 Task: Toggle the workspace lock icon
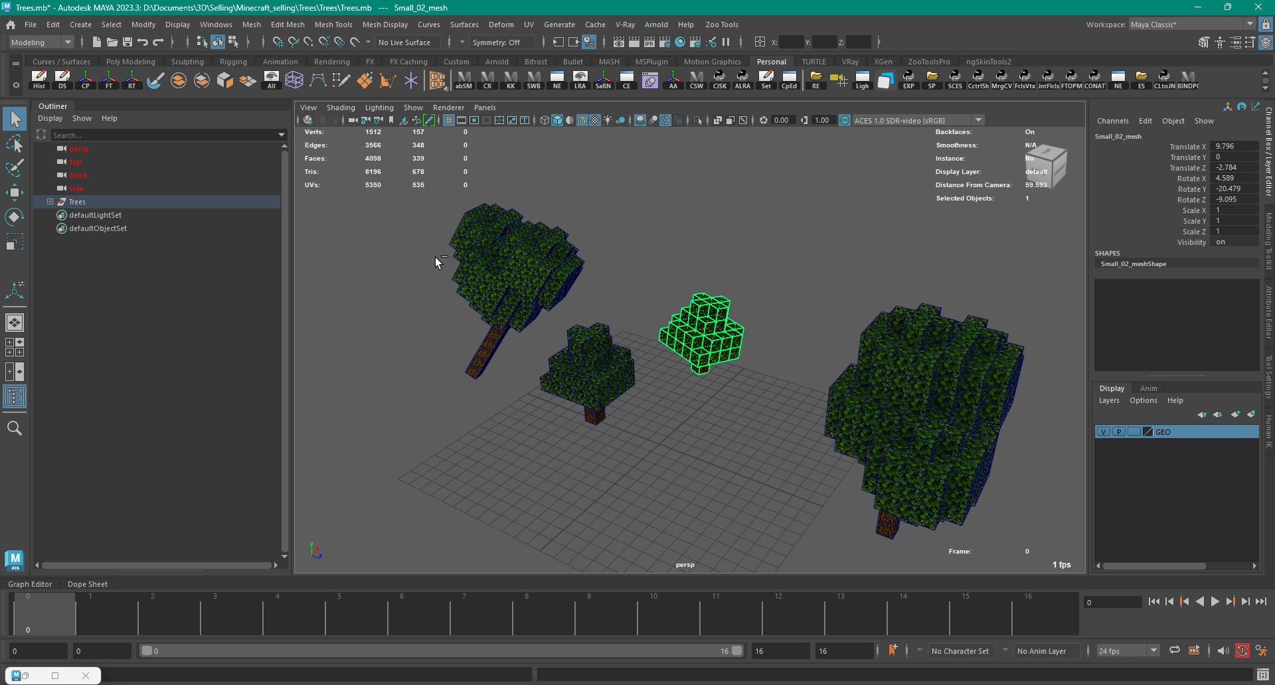(1266, 25)
